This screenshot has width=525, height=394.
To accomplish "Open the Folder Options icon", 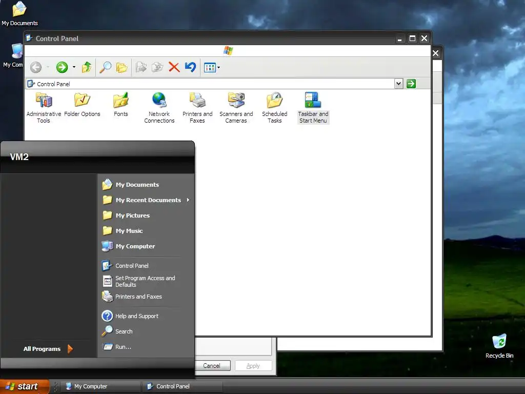I will click(x=82, y=105).
